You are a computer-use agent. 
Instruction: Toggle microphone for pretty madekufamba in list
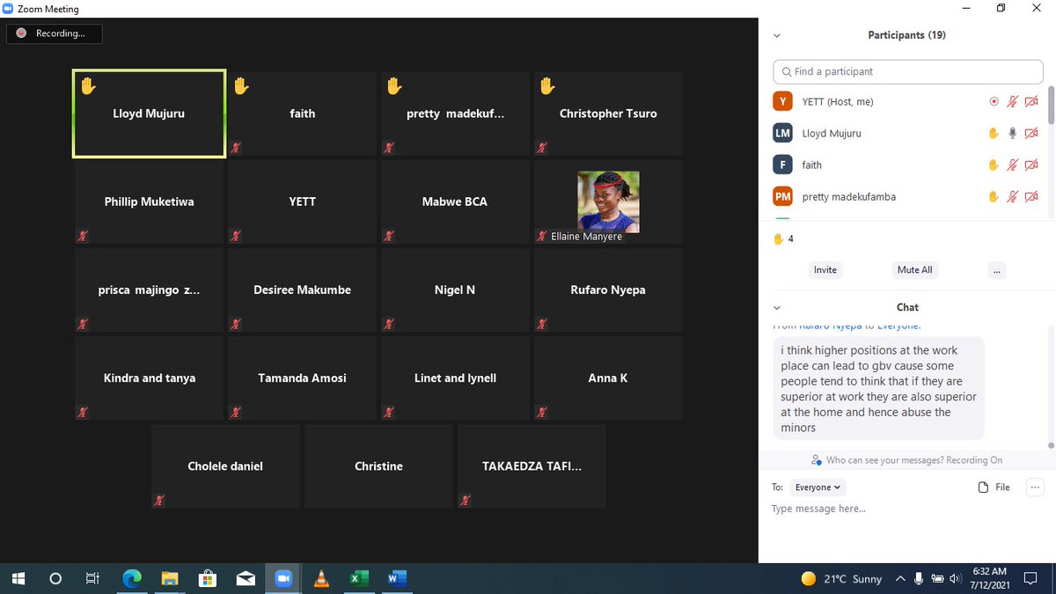pyautogui.click(x=1013, y=196)
